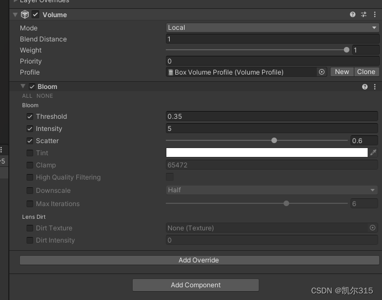Click the Volume component cube icon

point(25,14)
